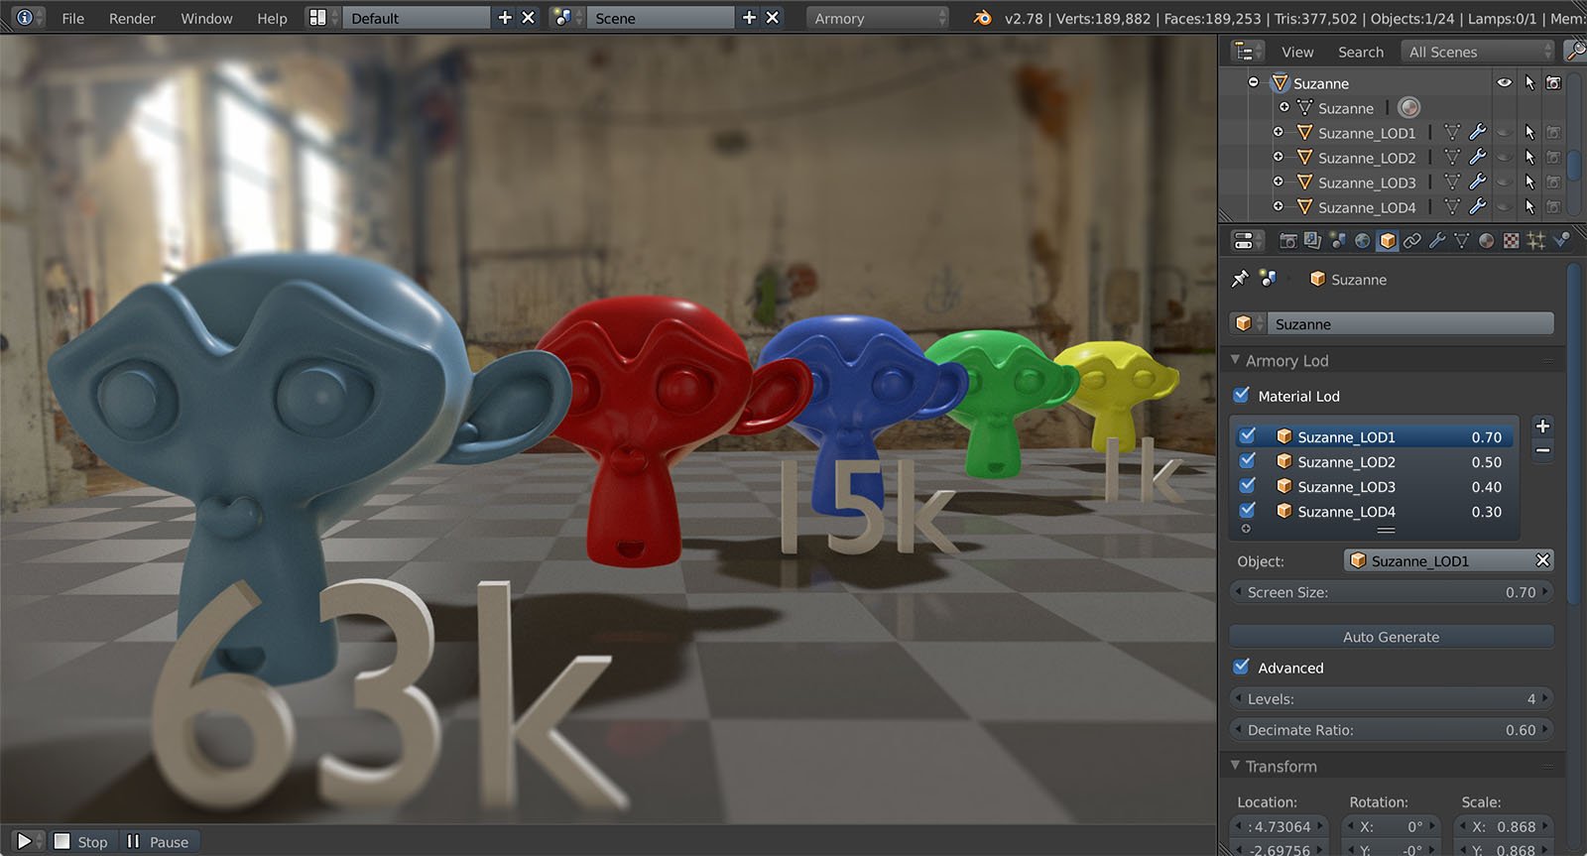
Task: Add a new screen layout
Action: (x=505, y=18)
